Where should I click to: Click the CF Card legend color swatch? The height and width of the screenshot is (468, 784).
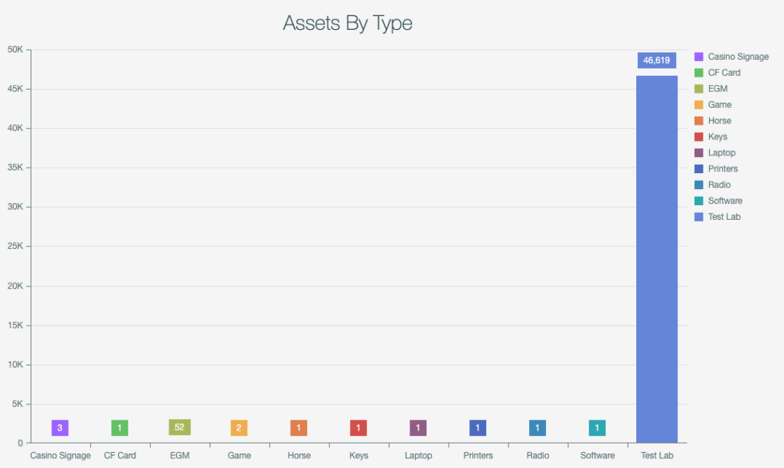[698, 73]
